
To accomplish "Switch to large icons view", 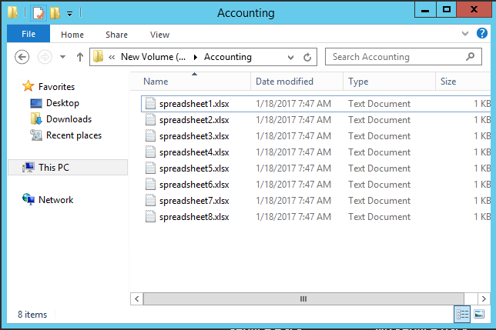I will (x=480, y=314).
